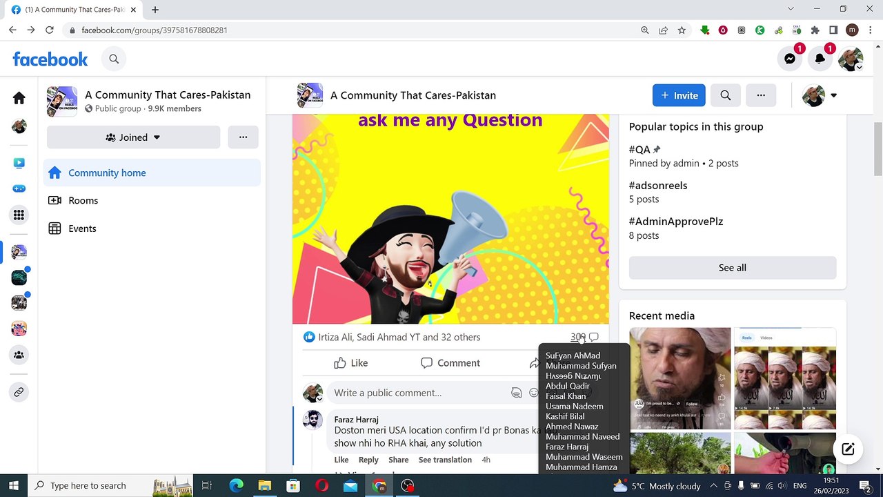The width and height of the screenshot is (883, 497).
Task: Select Events in the group menu
Action: click(82, 228)
